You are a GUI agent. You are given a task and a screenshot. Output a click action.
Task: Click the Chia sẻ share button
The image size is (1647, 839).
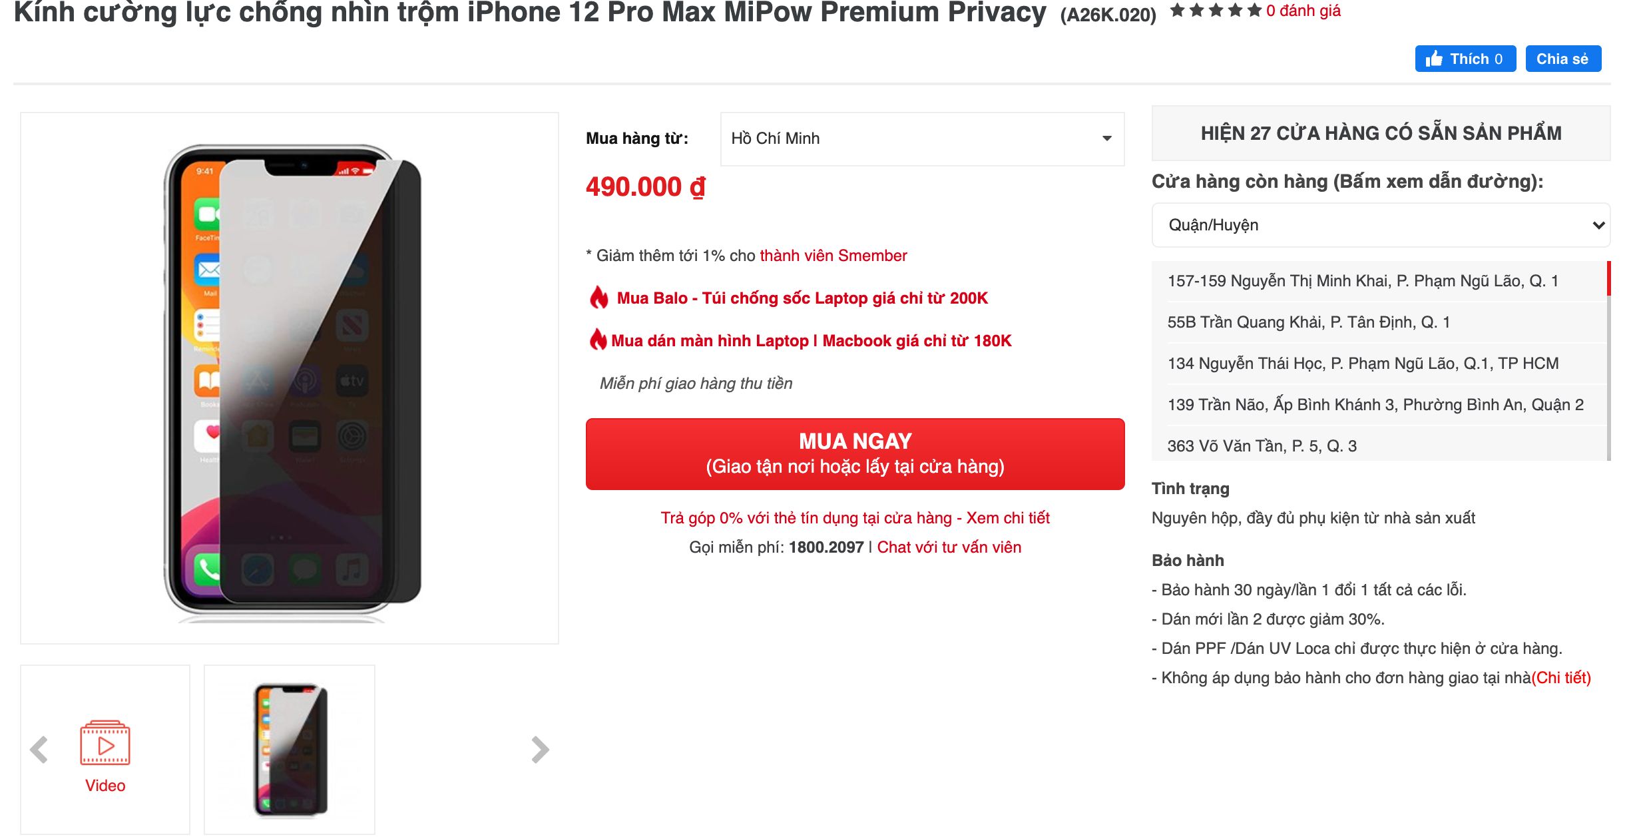click(1563, 58)
